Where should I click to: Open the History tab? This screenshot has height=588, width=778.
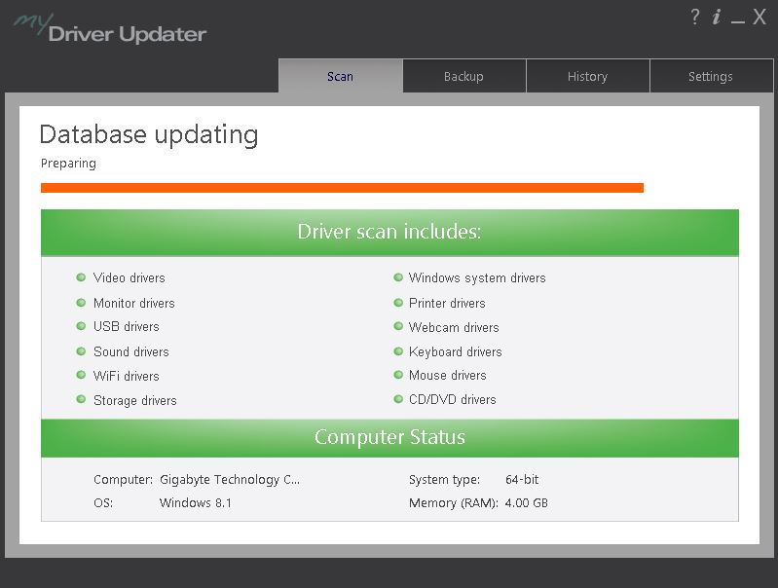tap(587, 76)
